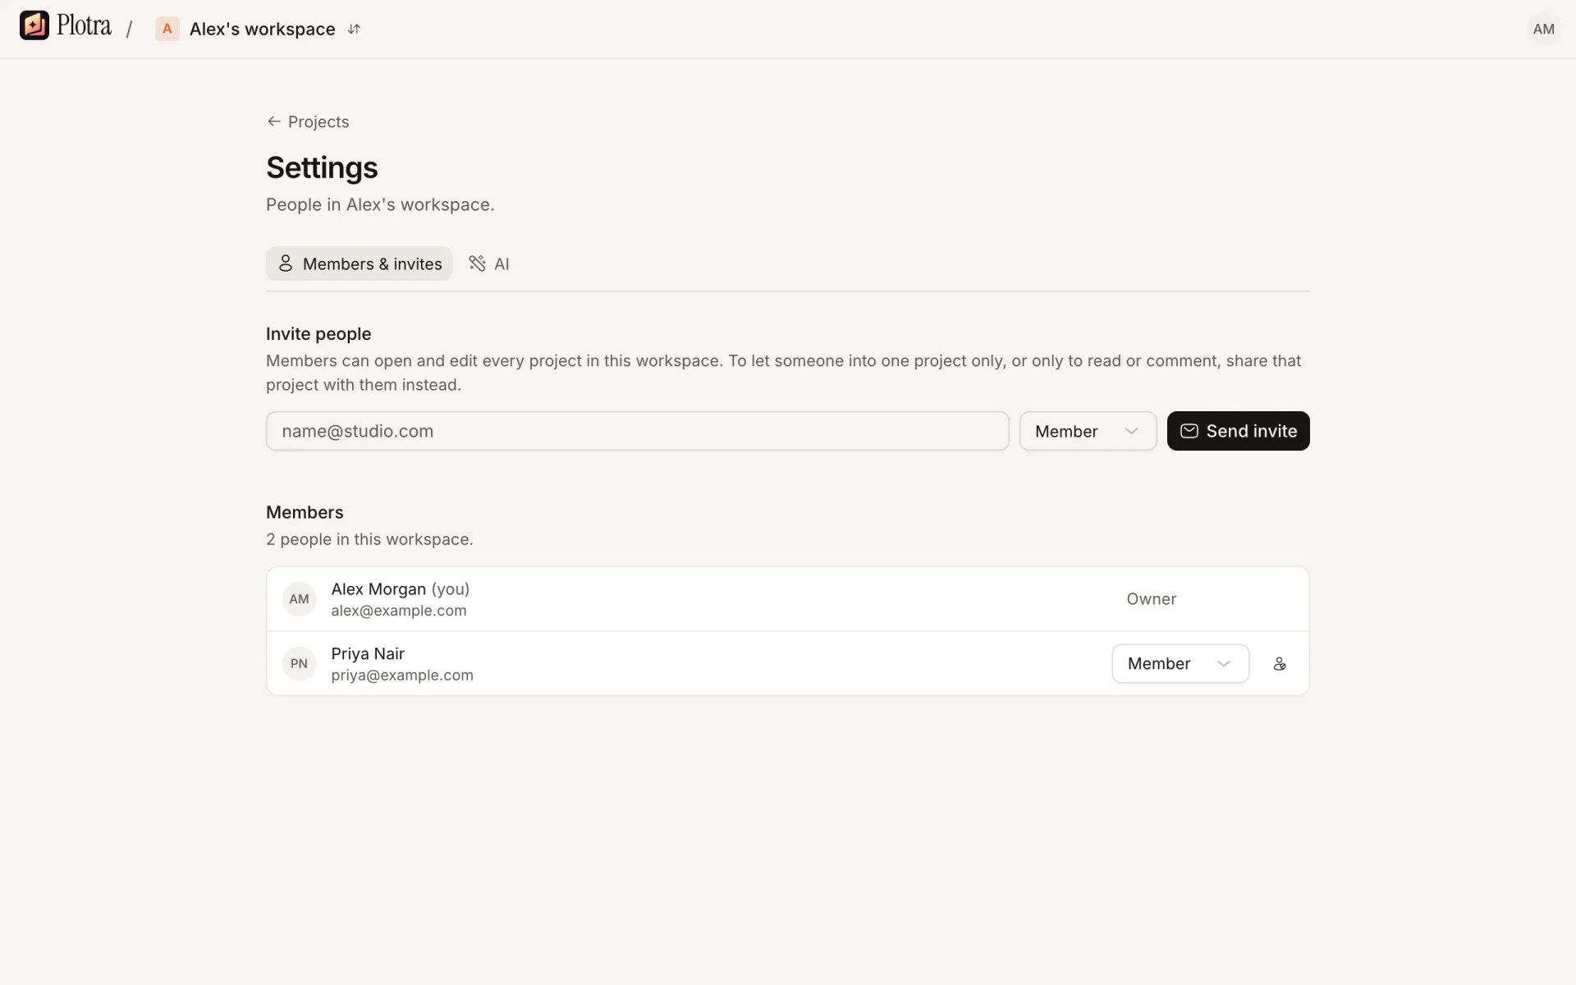
Task: Click the '2 people in this workspace' text
Action: click(x=369, y=539)
